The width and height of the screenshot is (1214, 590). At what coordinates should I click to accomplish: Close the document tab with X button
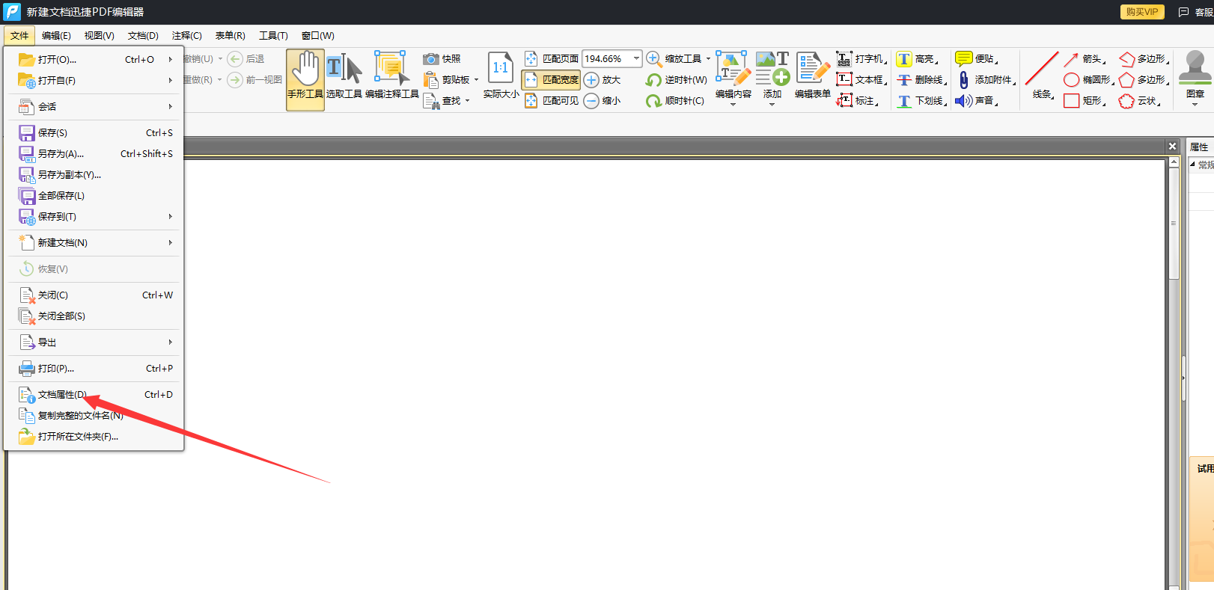coord(1172,147)
